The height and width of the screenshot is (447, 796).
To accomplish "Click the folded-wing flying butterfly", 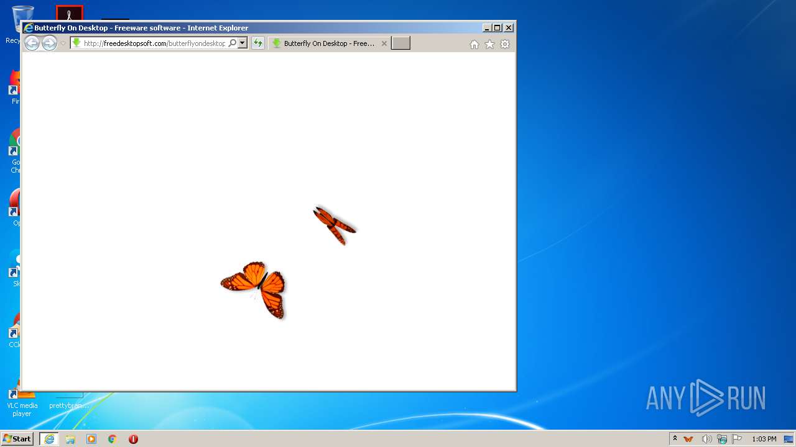I will 335,225.
